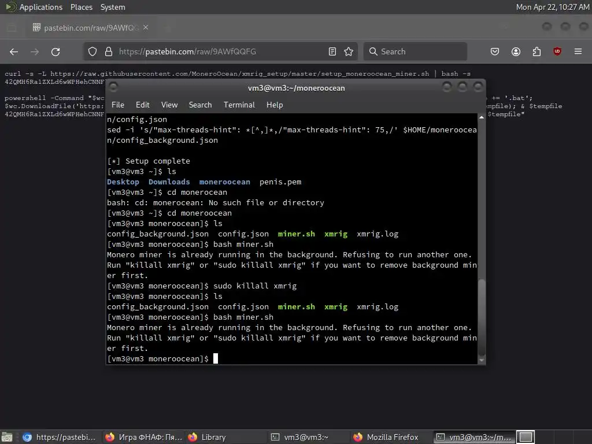Open the terminal File menu
The height and width of the screenshot is (444, 592).
[118, 105]
